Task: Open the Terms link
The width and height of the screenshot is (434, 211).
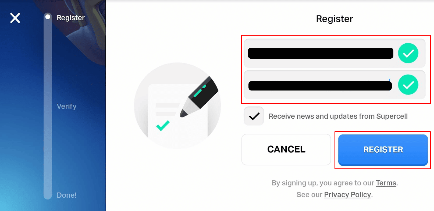Action: (x=386, y=183)
